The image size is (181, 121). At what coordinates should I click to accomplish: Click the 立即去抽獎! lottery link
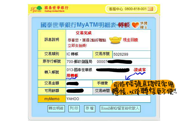coord(77,46)
